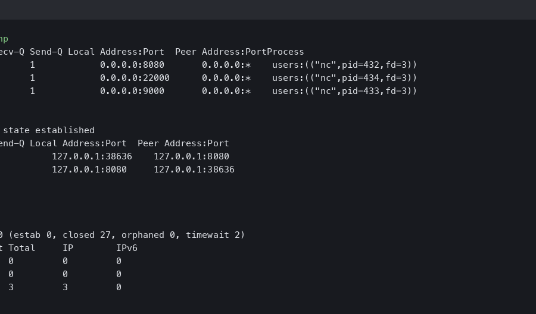
Task: Click peer address 127.0.0.1:38636 in established list
Action: [194, 169]
